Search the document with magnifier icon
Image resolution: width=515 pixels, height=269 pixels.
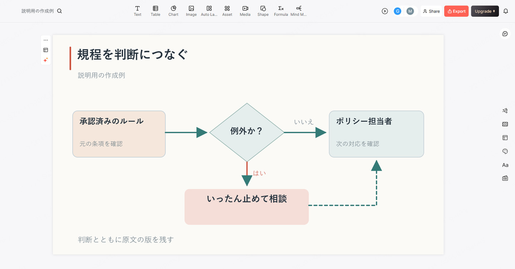59,11
